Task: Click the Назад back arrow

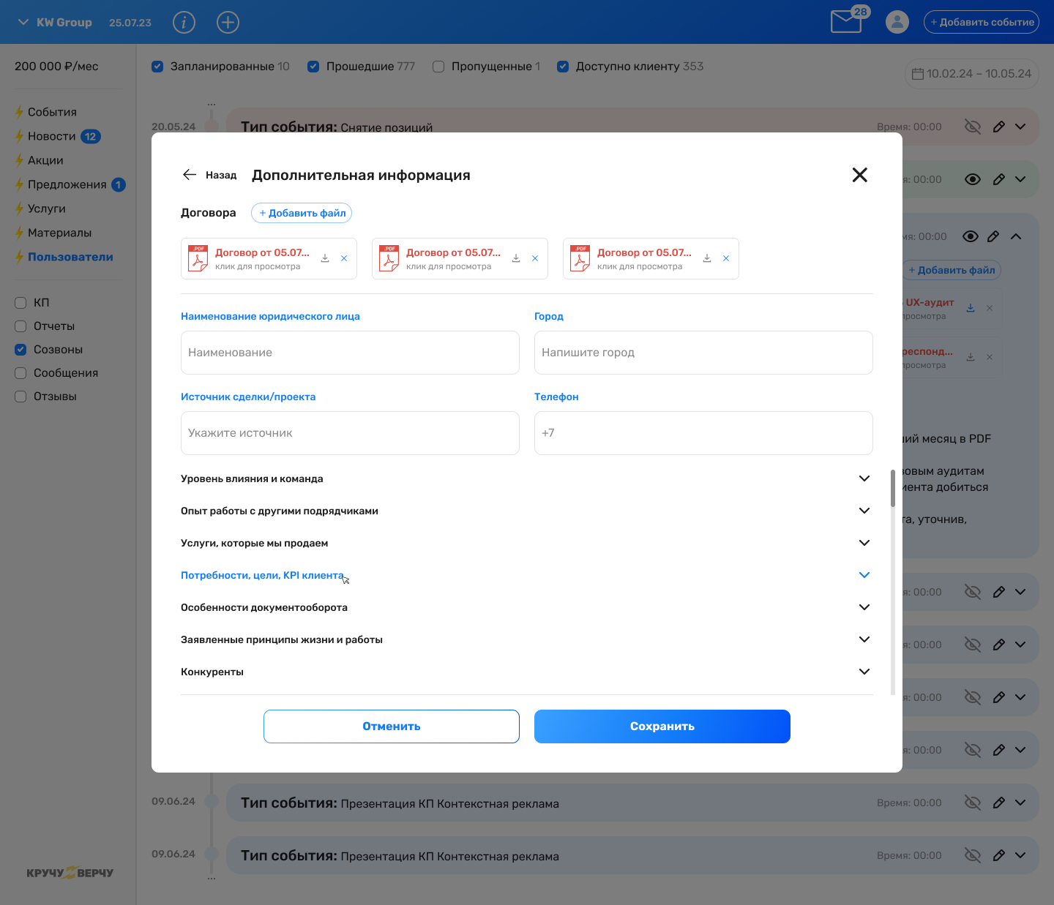Action: pos(209,175)
